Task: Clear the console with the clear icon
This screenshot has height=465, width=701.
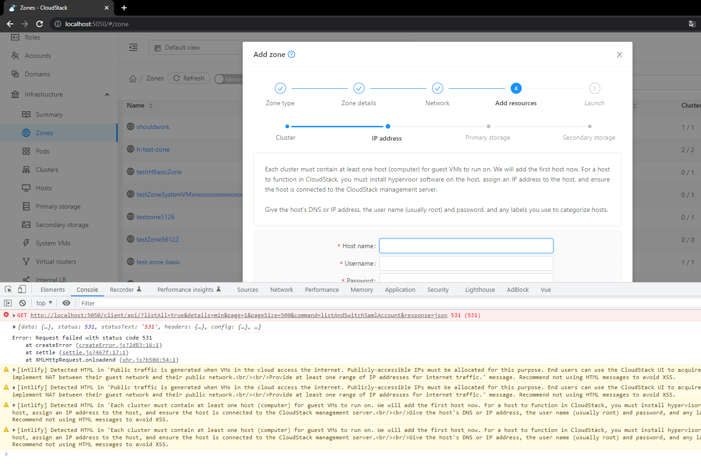Action: coord(23,303)
